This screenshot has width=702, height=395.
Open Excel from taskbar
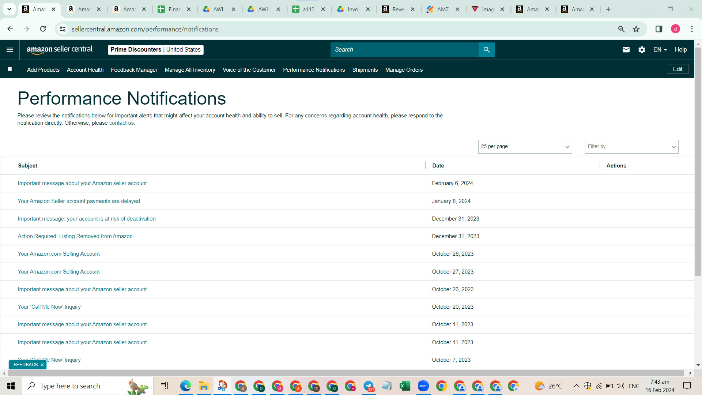[405, 386]
